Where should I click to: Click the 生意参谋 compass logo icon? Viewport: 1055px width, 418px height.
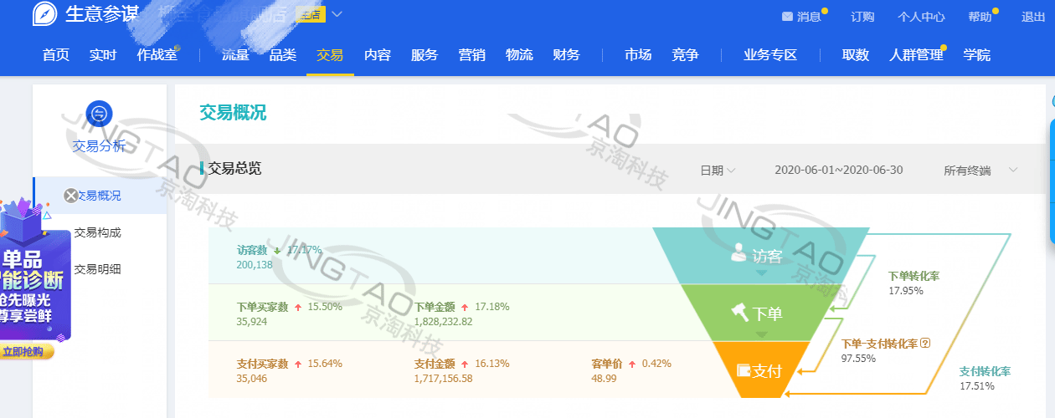[45, 14]
